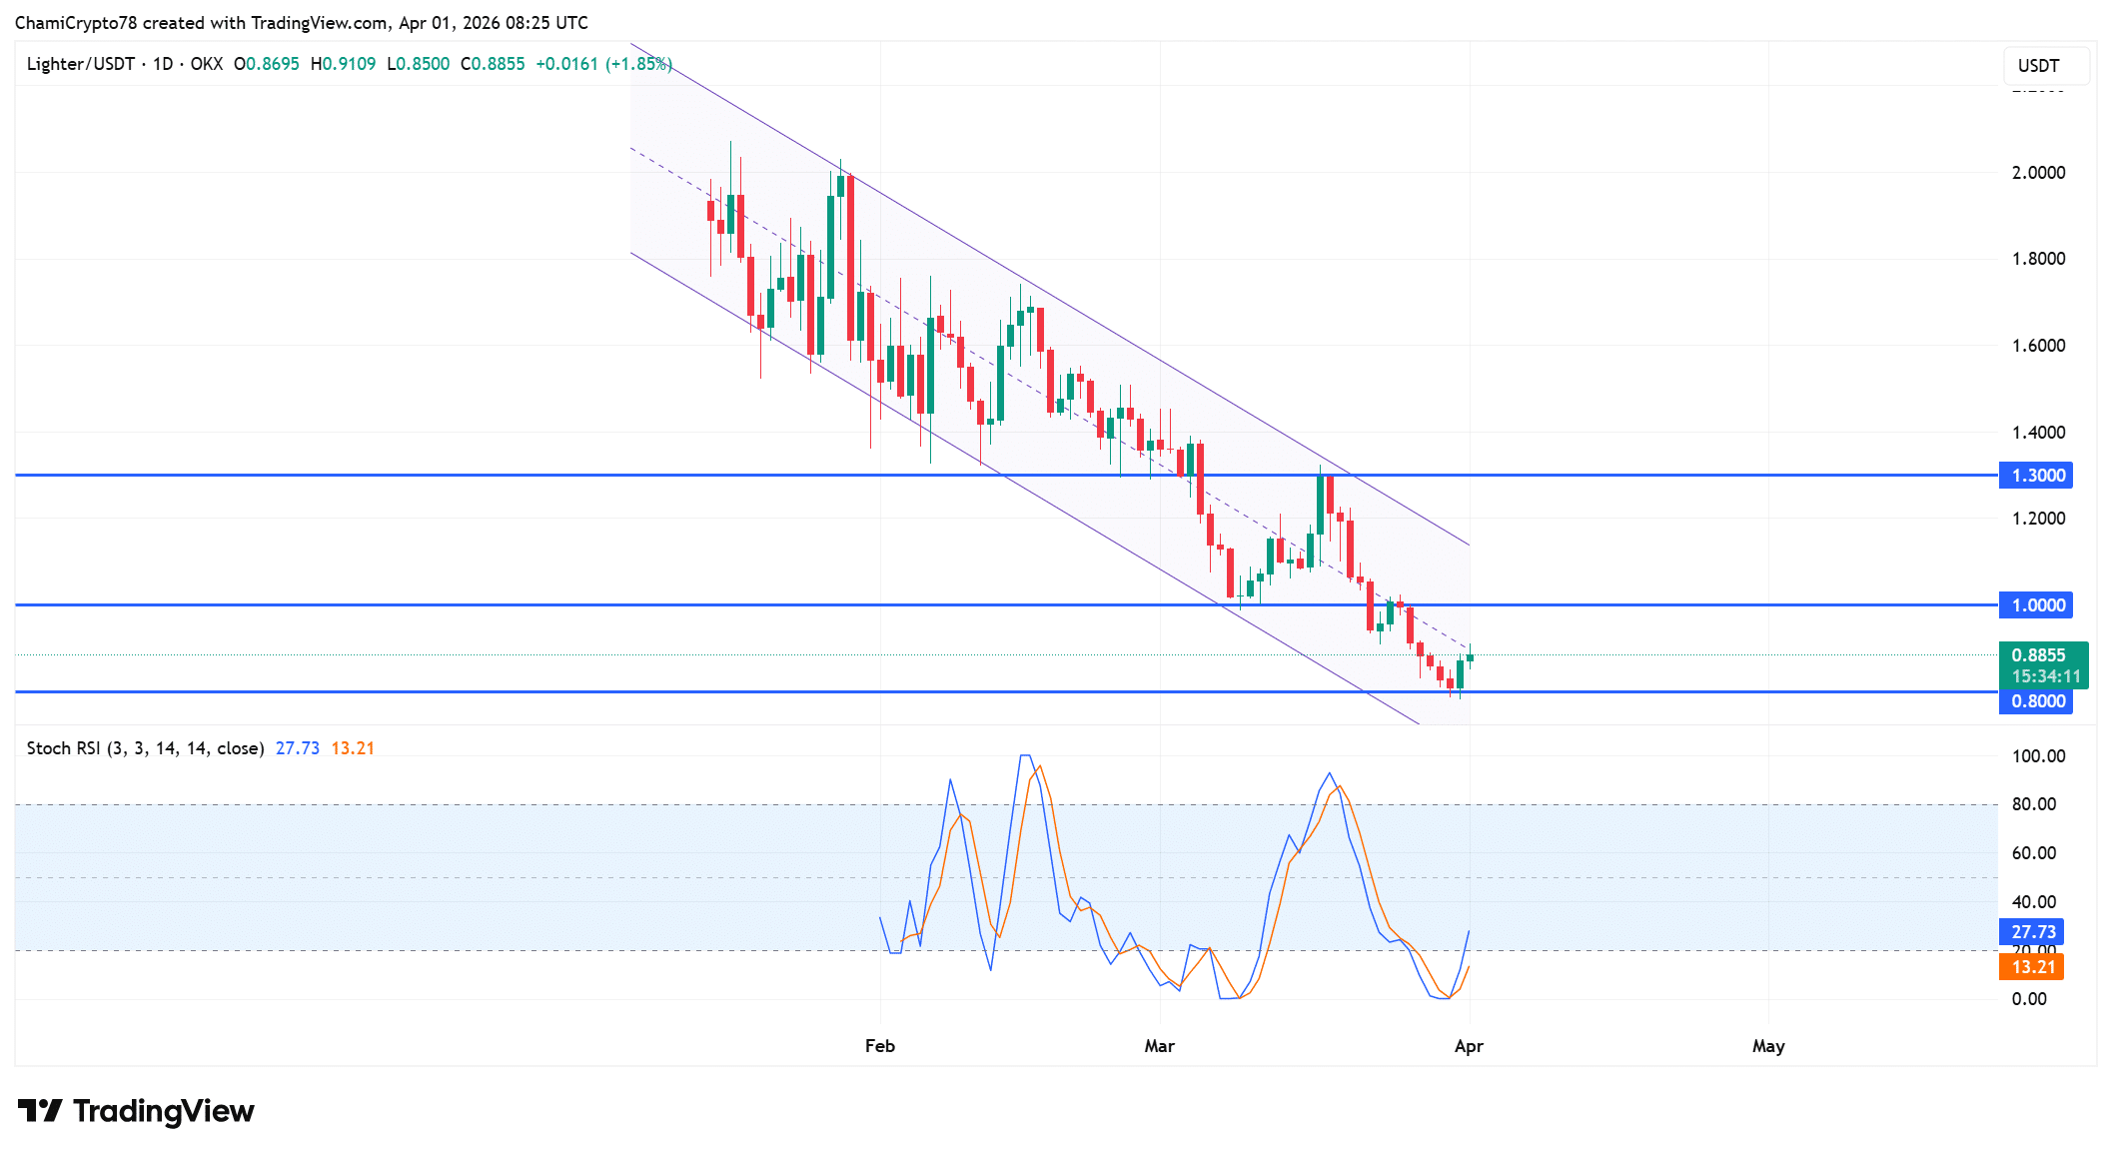This screenshot has height=1156, width=2112.
Task: Click the TradingView logo icon
Action: click(40, 1111)
